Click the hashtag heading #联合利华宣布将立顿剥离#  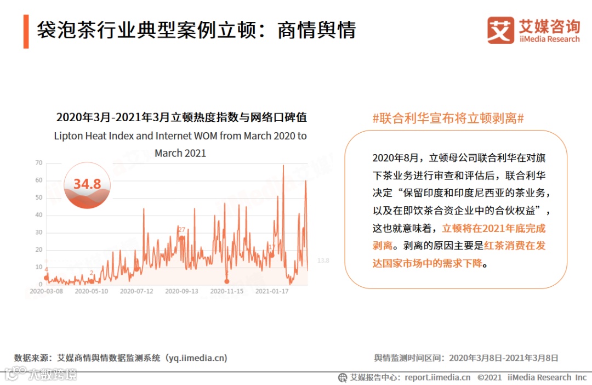click(x=448, y=118)
